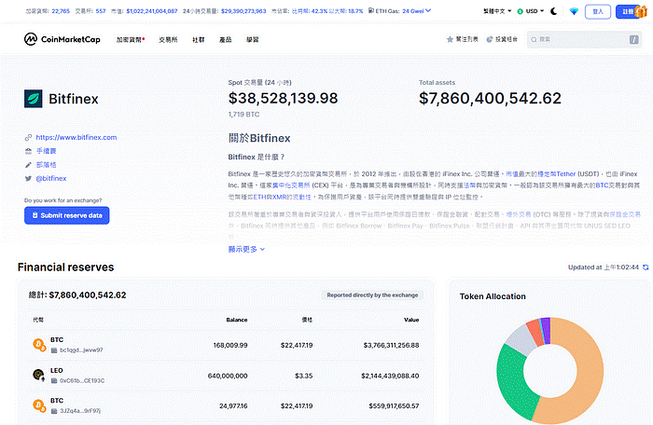Click market cap $1,022,241,004,087
The image size is (653, 425).
click(152, 11)
